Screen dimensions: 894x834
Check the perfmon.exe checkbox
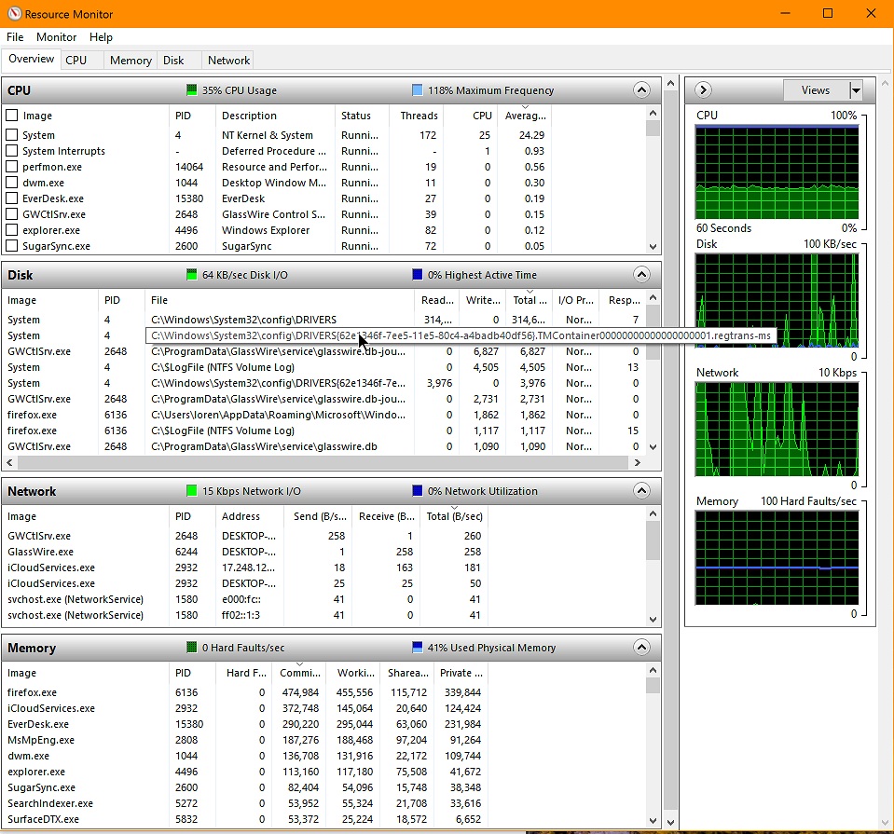pyautogui.click(x=11, y=167)
